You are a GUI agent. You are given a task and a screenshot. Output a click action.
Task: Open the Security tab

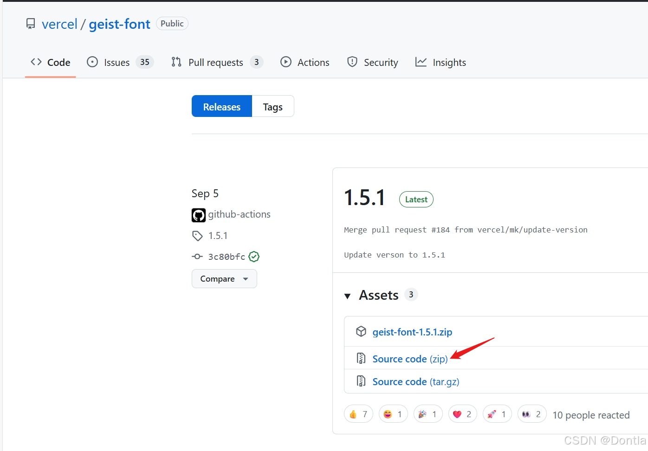(x=373, y=62)
